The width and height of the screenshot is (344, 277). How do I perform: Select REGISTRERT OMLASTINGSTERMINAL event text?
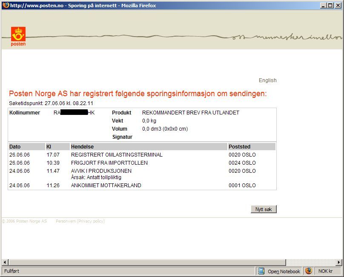pyautogui.click(x=117, y=155)
